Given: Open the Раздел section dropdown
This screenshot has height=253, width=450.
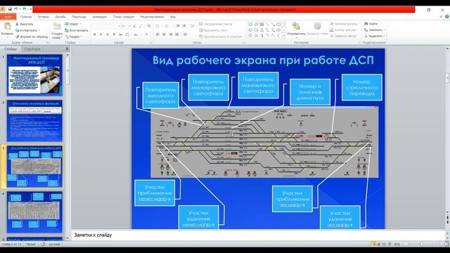Looking at the screenshot, I should (x=73, y=37).
